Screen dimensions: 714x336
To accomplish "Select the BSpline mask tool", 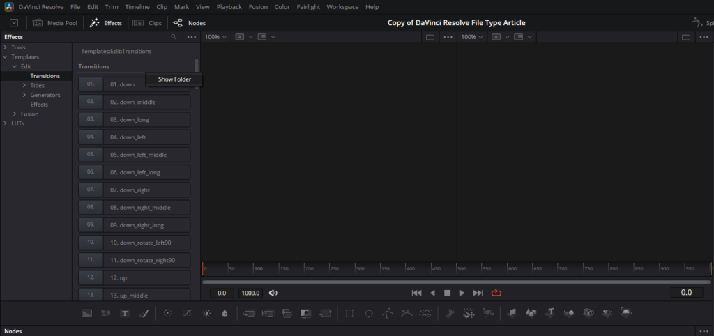I will pos(407,313).
